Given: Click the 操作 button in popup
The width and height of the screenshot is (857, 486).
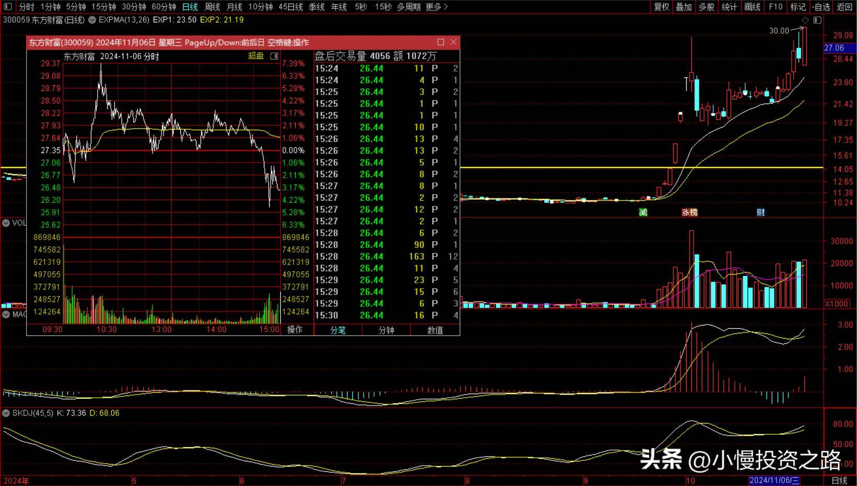Looking at the screenshot, I should [x=295, y=330].
